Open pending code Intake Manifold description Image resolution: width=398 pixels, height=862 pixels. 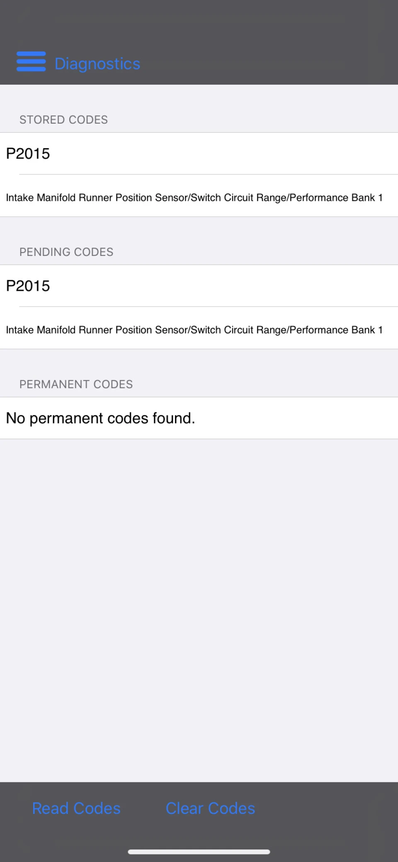click(199, 330)
